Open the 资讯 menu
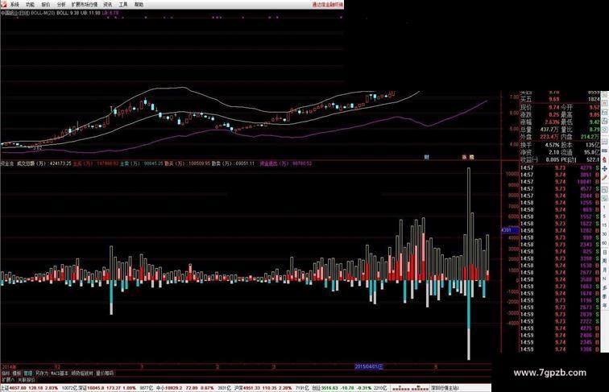The width and height of the screenshot is (609, 392). click(108, 5)
